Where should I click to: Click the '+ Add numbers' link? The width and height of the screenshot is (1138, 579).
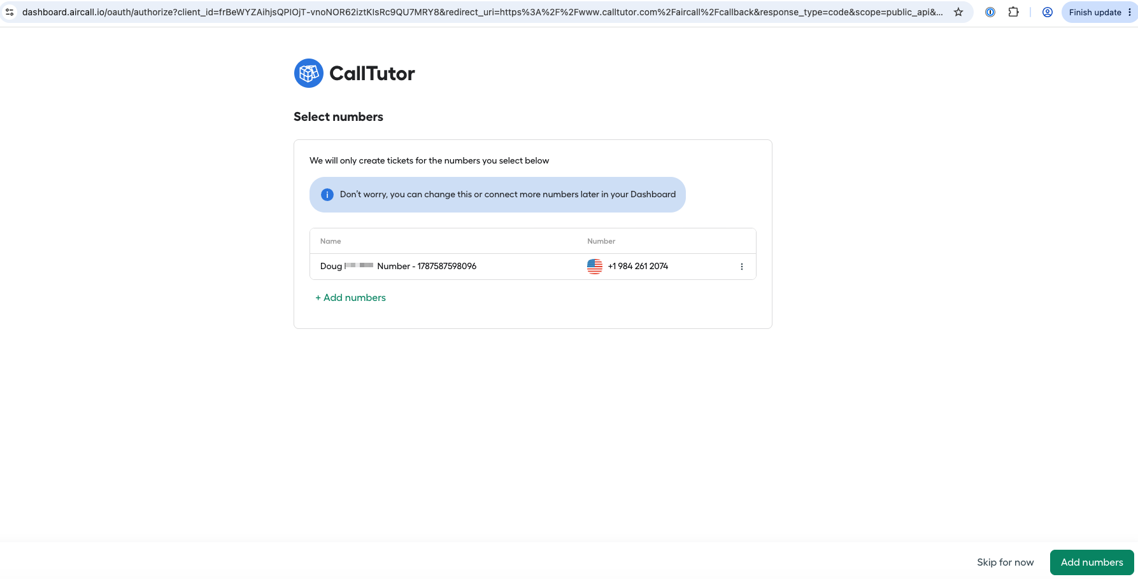[x=351, y=298]
